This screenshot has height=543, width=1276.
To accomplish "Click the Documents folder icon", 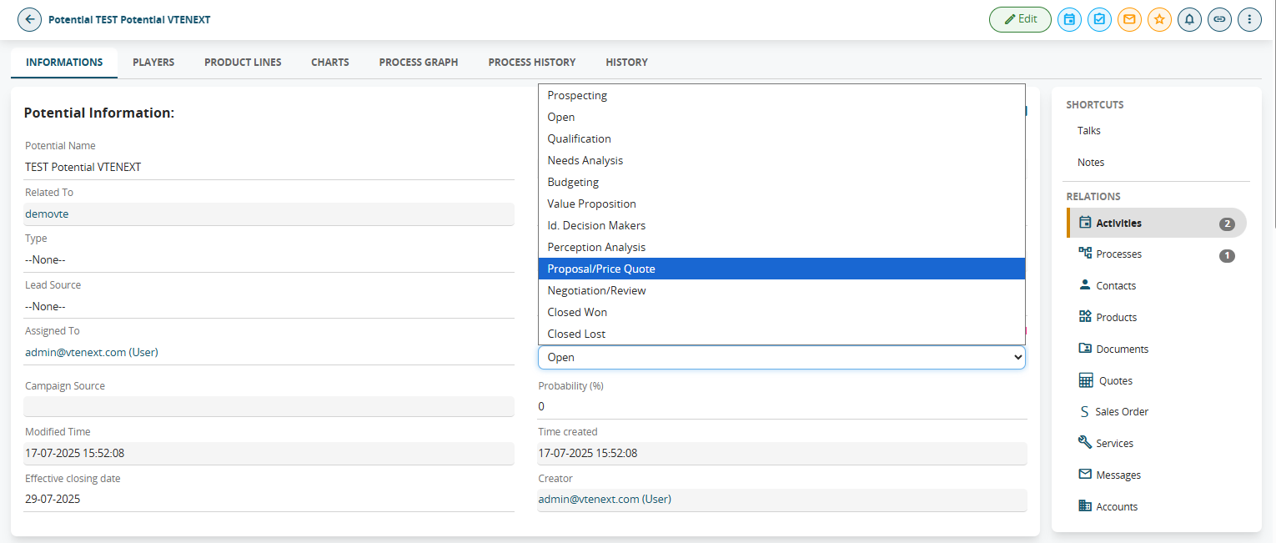I will (x=1085, y=349).
